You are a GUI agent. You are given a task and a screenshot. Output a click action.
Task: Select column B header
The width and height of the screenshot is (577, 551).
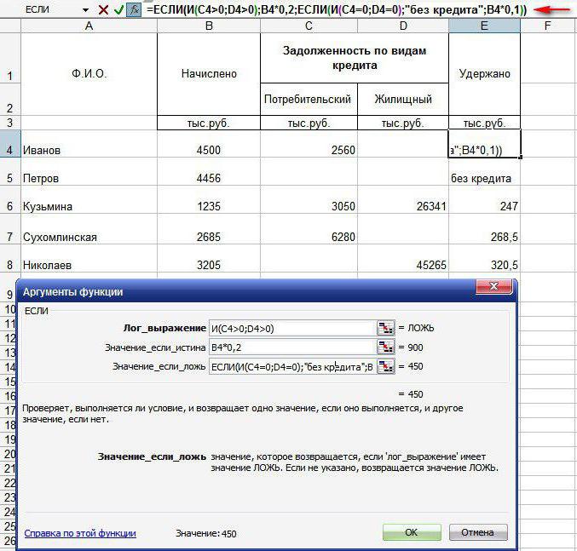point(209,26)
